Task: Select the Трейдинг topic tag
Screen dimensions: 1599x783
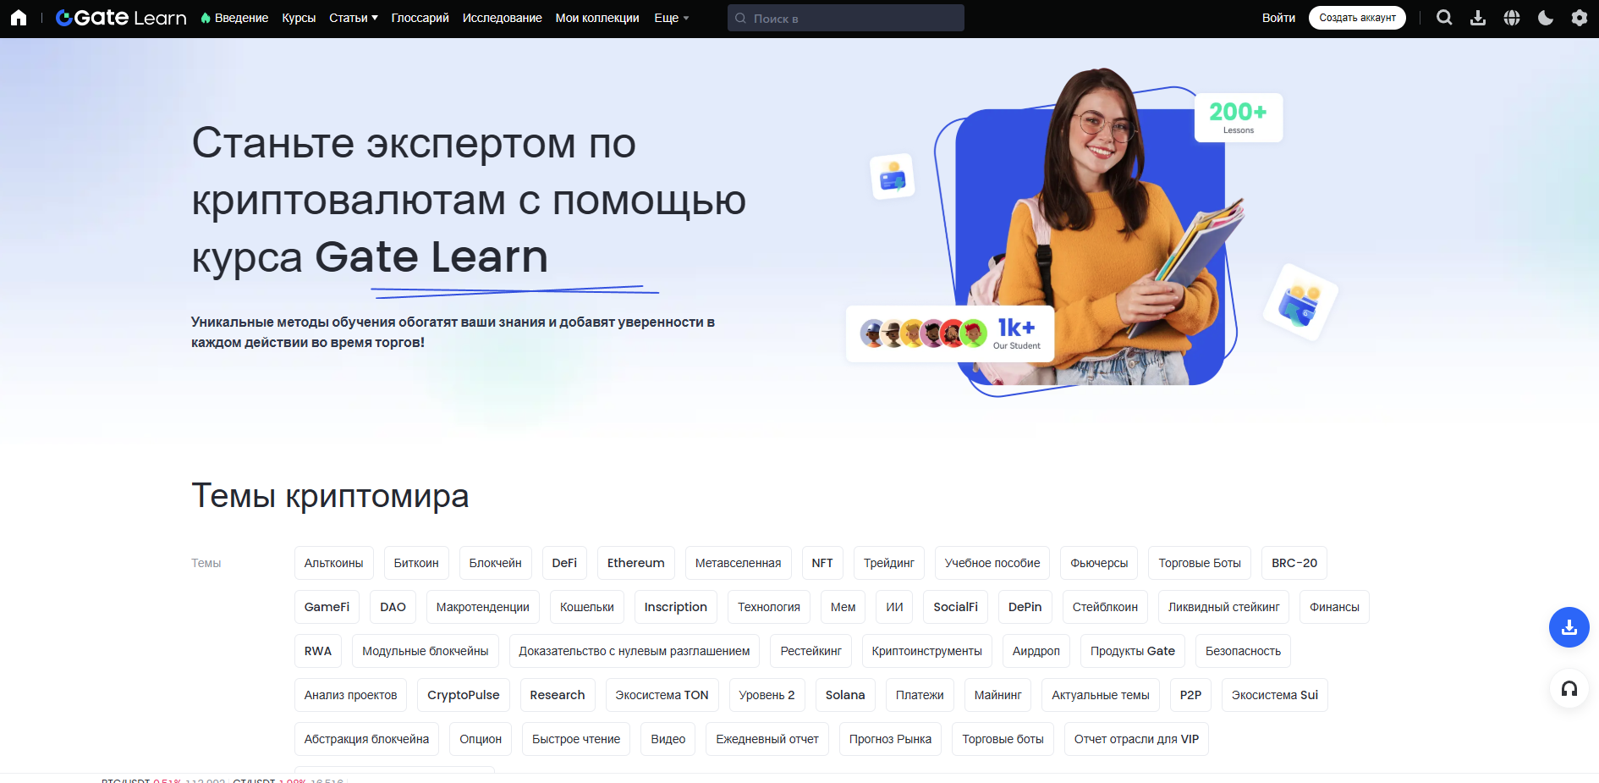Action: tap(889, 563)
